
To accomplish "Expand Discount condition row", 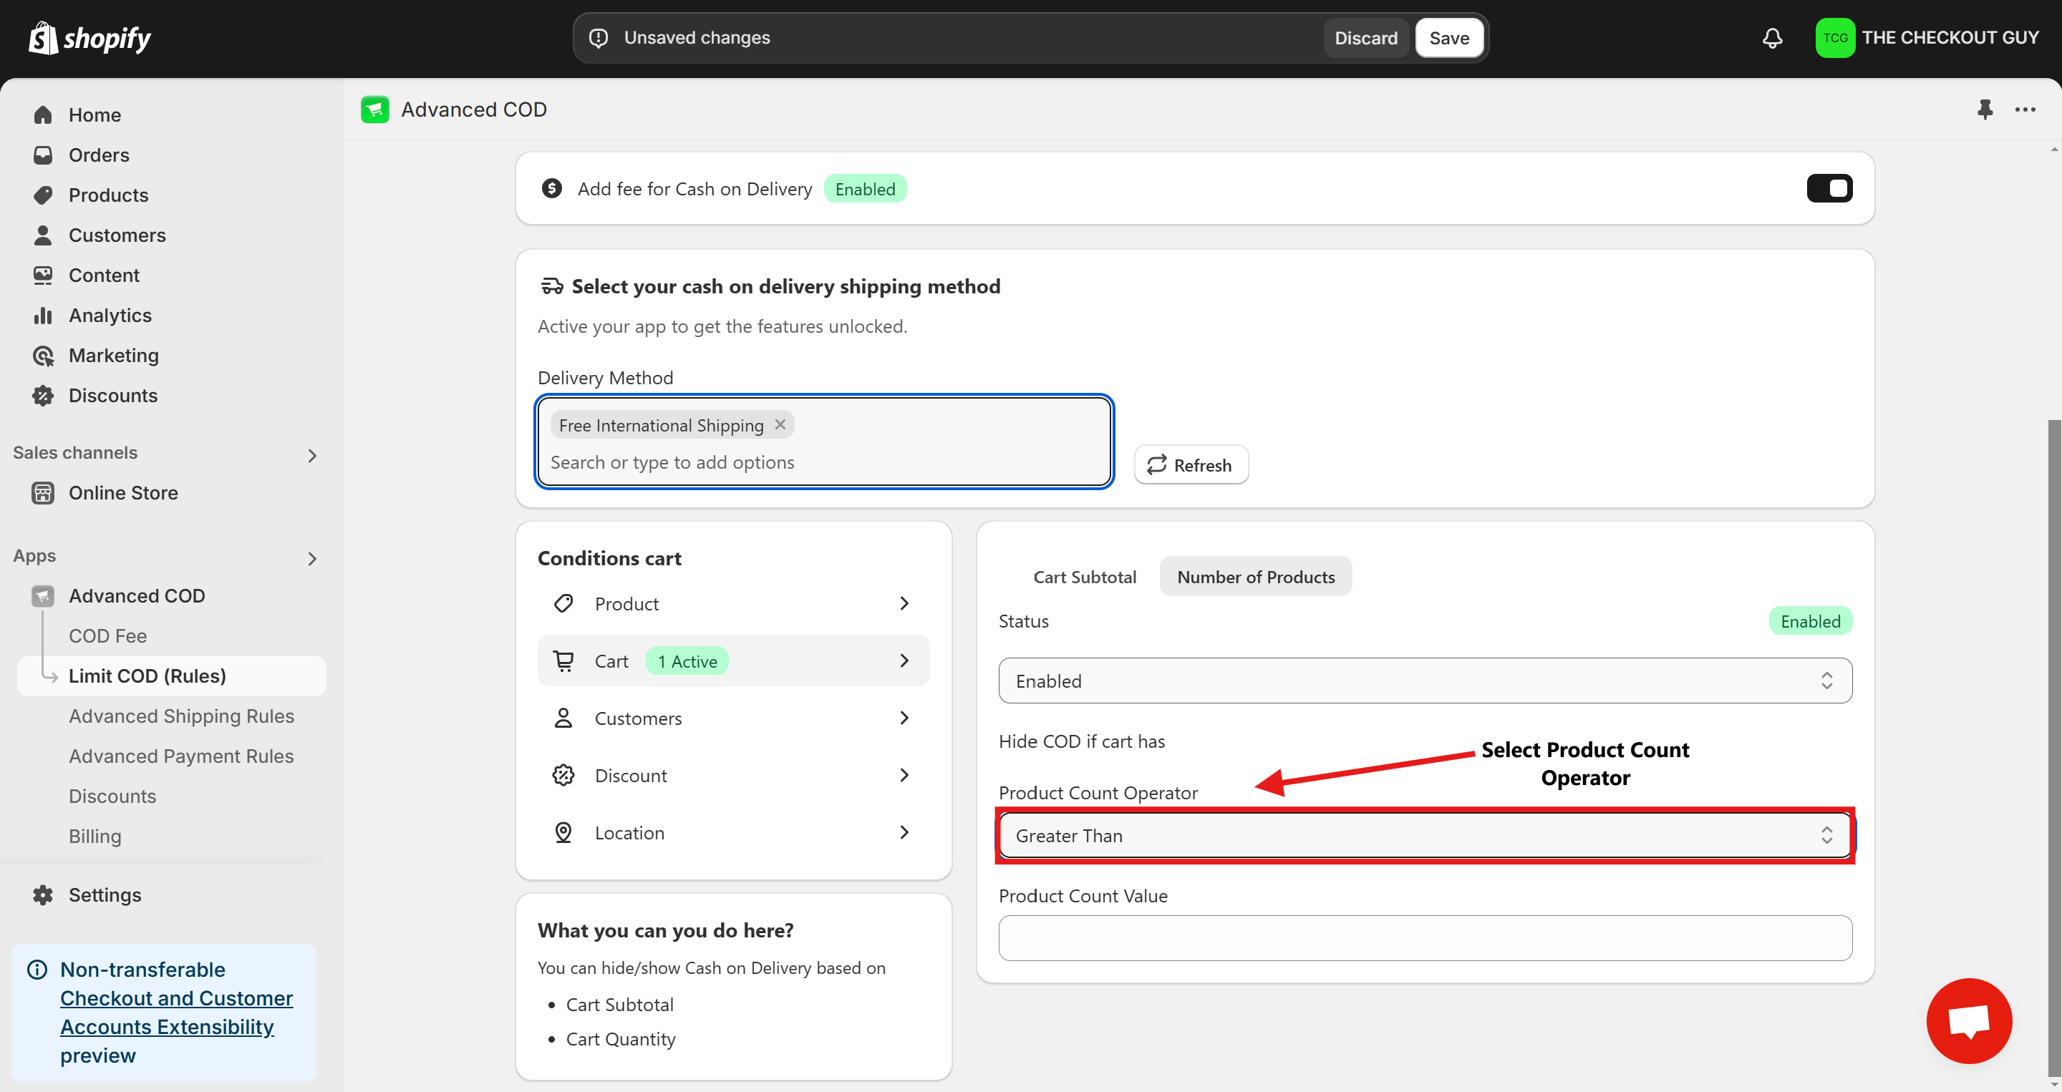I will 733,775.
